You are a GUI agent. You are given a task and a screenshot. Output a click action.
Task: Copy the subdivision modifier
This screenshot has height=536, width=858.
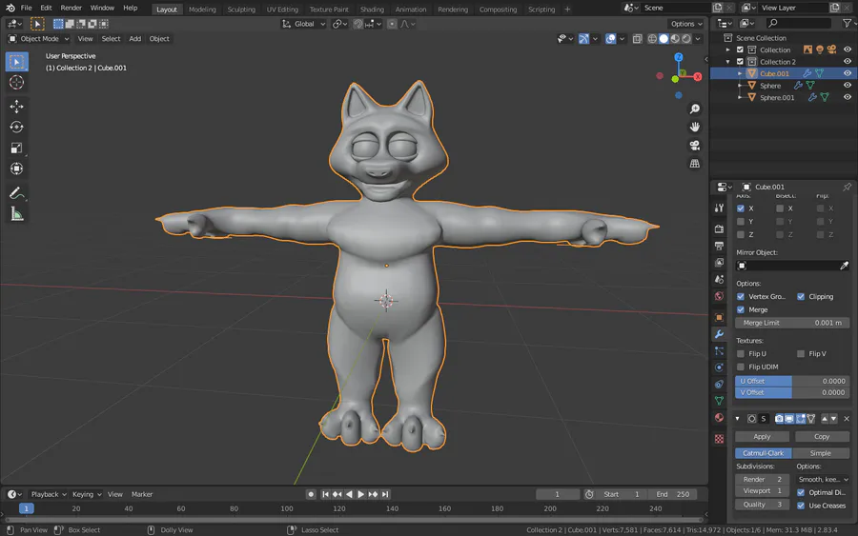tap(822, 437)
